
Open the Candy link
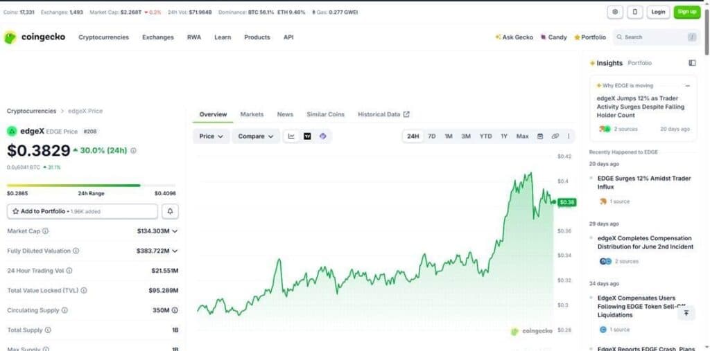pyautogui.click(x=554, y=37)
